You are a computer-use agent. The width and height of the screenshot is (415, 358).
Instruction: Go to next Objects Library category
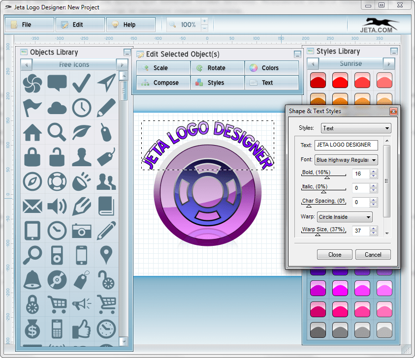tap(122, 64)
